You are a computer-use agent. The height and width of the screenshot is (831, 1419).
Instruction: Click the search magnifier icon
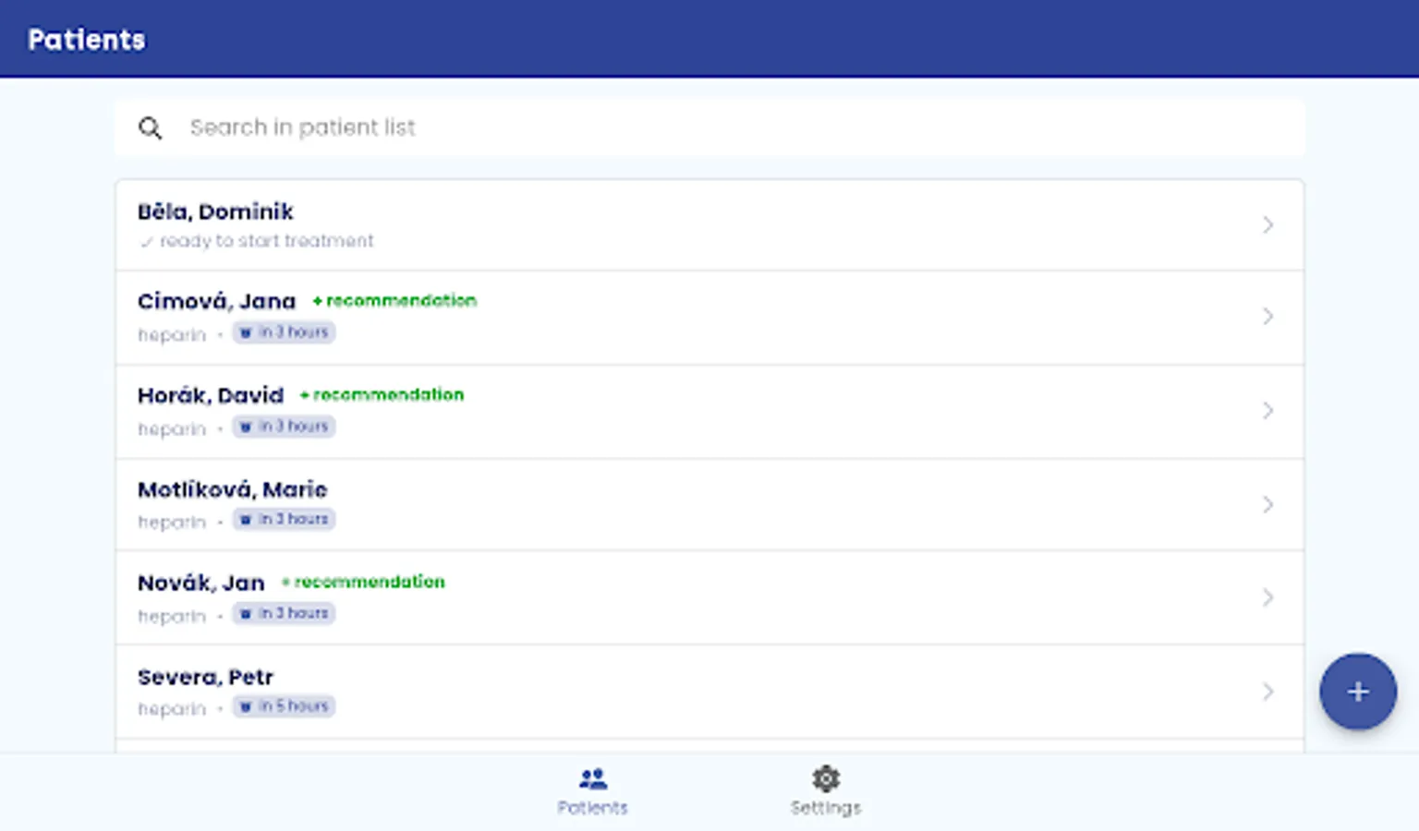pyautogui.click(x=150, y=127)
